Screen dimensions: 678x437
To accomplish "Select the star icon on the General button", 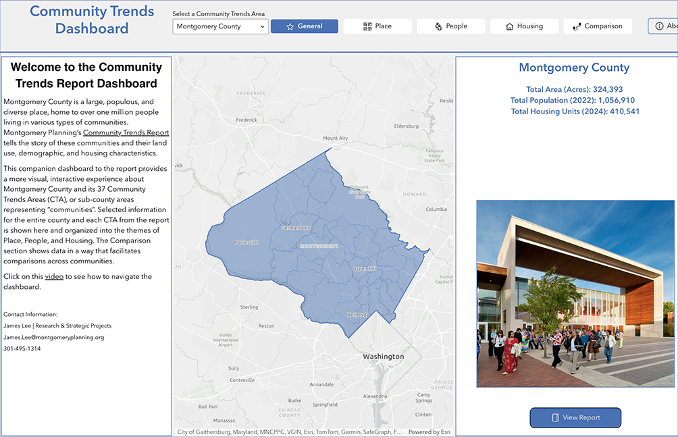I will coord(290,26).
